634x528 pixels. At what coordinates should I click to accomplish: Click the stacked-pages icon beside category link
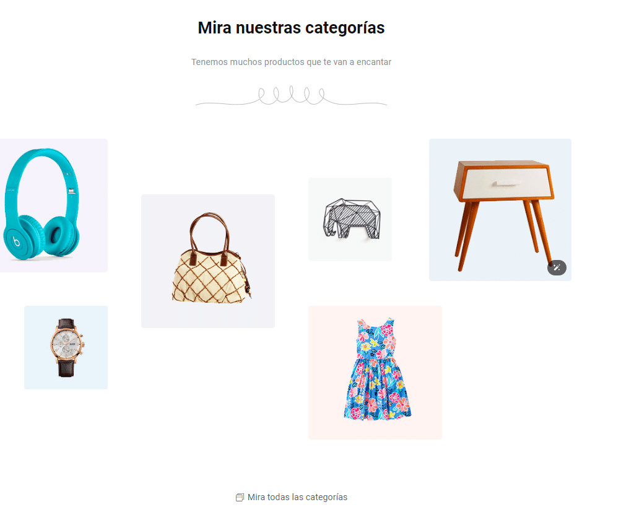pyautogui.click(x=240, y=497)
